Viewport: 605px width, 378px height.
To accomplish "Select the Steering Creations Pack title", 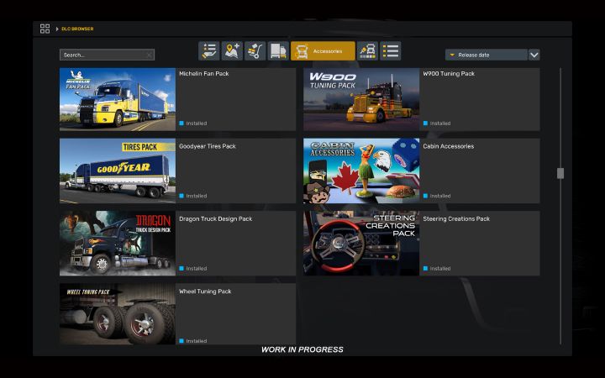I will (x=456, y=218).
